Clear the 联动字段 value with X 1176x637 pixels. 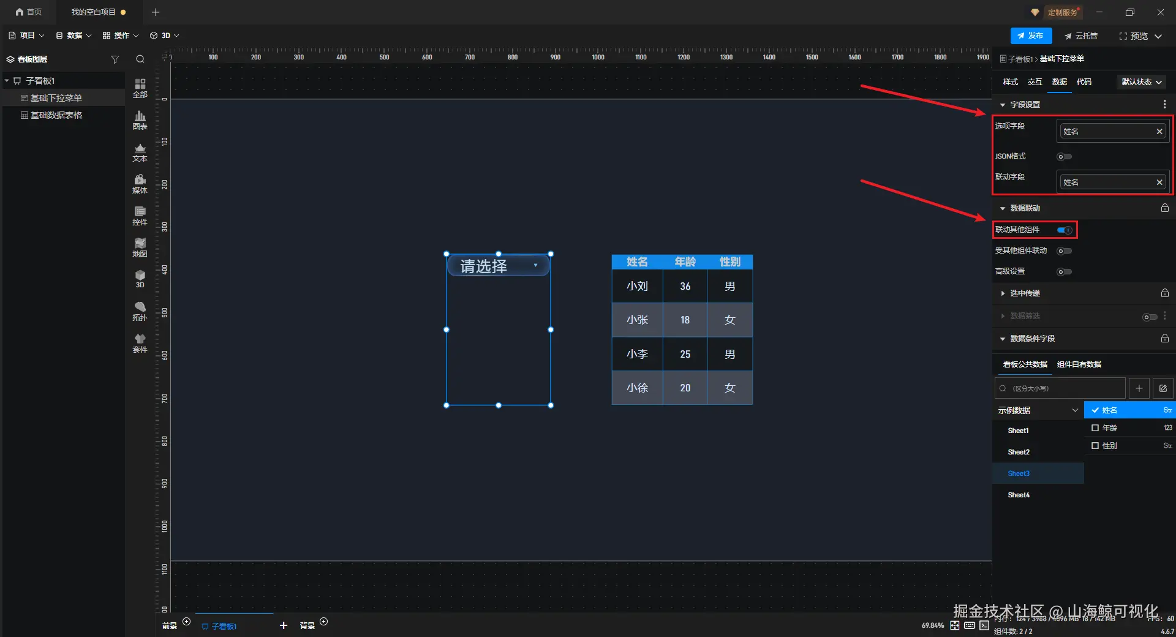[1159, 183]
